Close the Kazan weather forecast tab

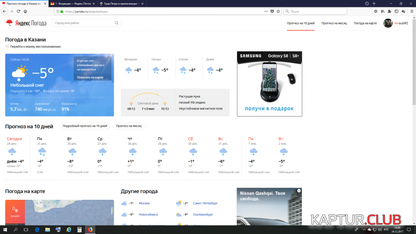[45, 4]
